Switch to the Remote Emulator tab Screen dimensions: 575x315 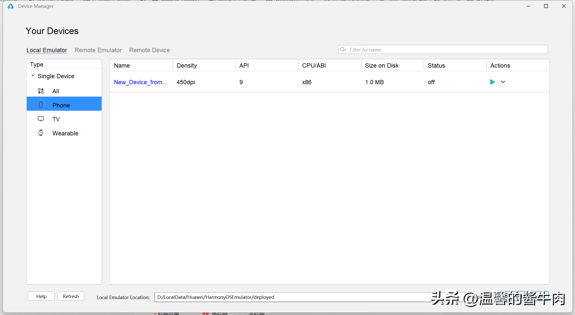[98, 50]
